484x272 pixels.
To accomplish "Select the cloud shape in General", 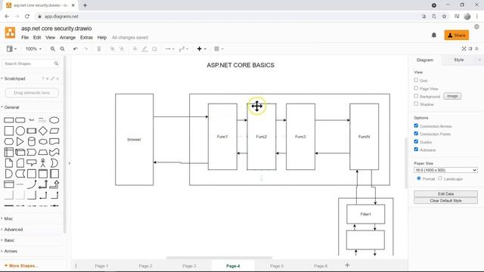I will 43,141.
